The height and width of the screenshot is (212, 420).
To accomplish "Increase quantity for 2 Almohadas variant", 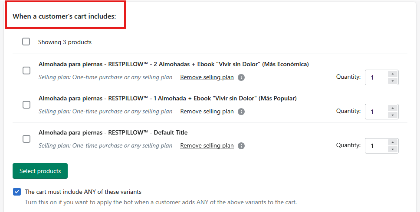I will pyautogui.click(x=392, y=74).
